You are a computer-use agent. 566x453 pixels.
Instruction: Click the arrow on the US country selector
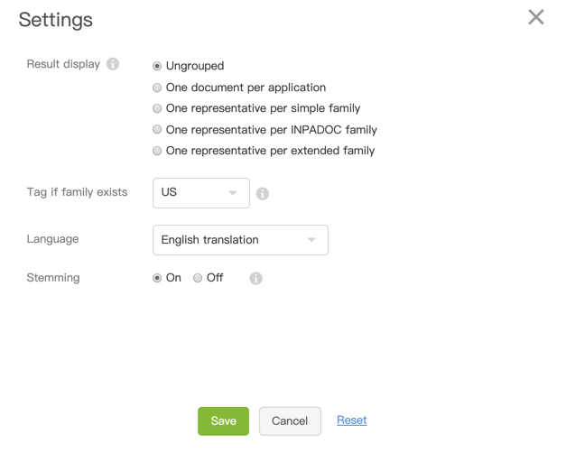233,193
